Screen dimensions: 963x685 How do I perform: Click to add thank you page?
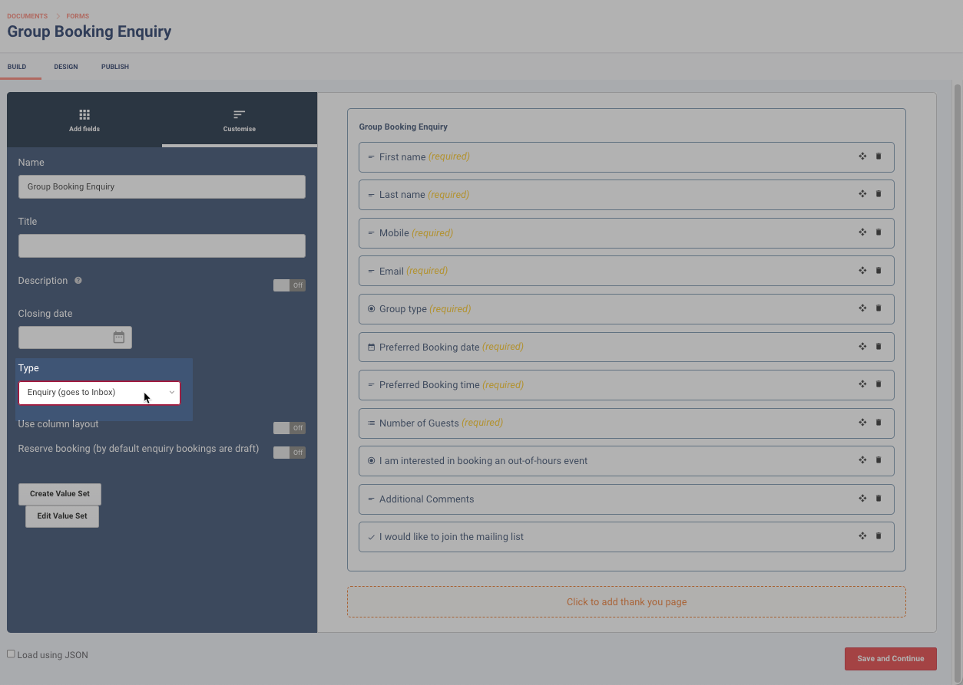tap(627, 602)
